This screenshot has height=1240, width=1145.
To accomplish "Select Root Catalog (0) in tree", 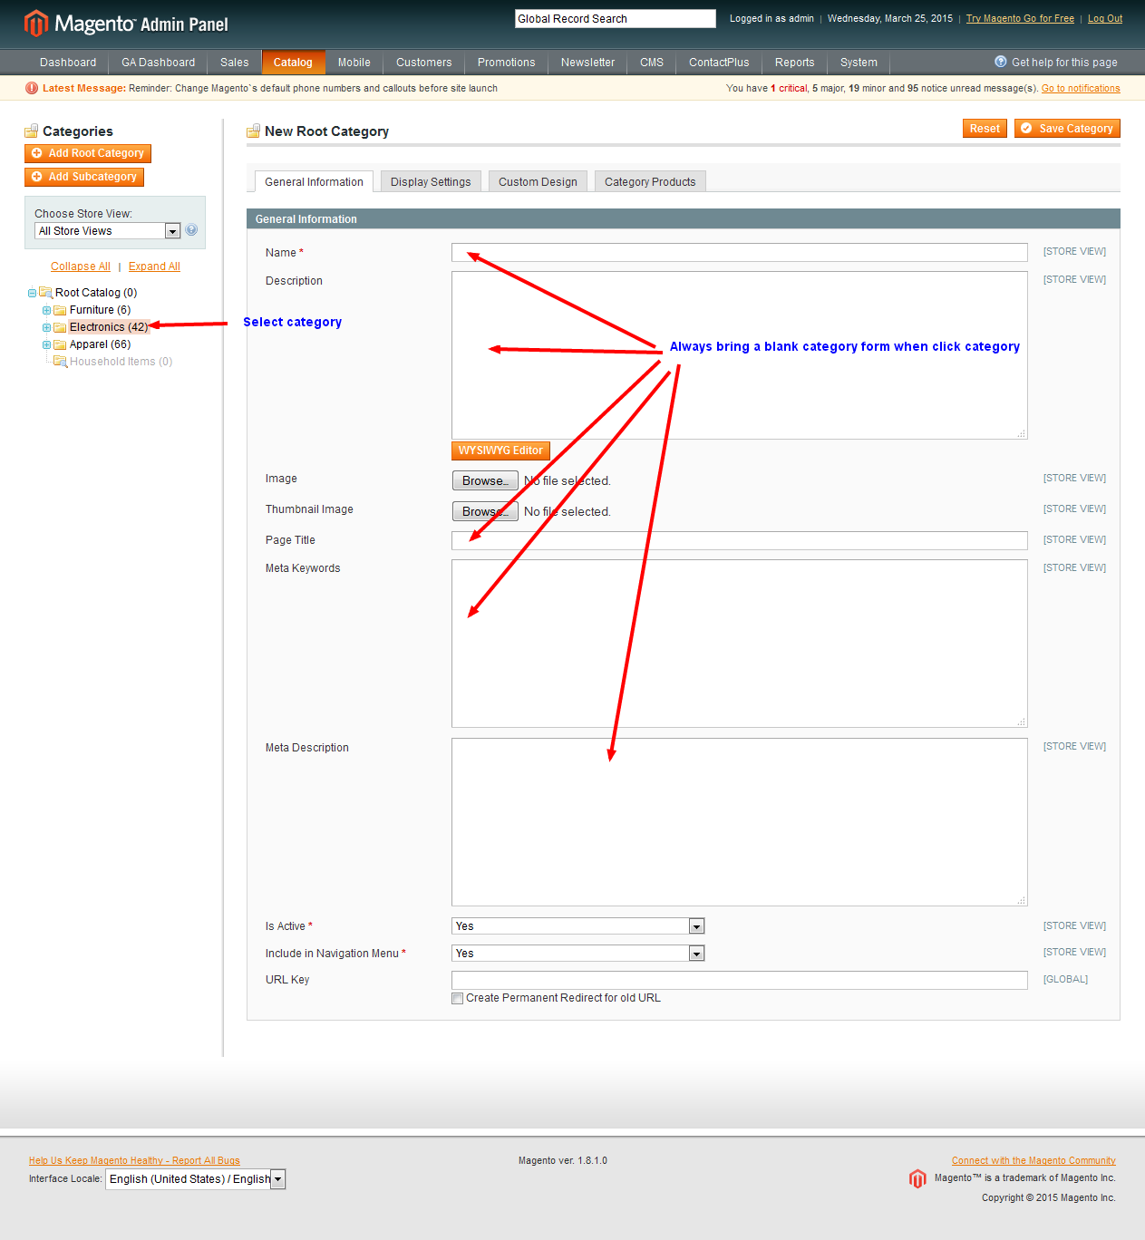I will point(96,293).
